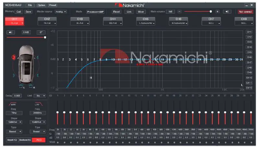Open CH2 FR-Full output type dropdown
Viewport: 257px width, 148px height.
point(47,23)
